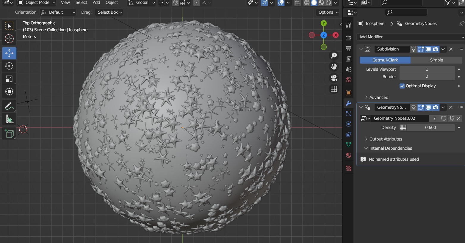Open the Object Mode dropdown

37,3
